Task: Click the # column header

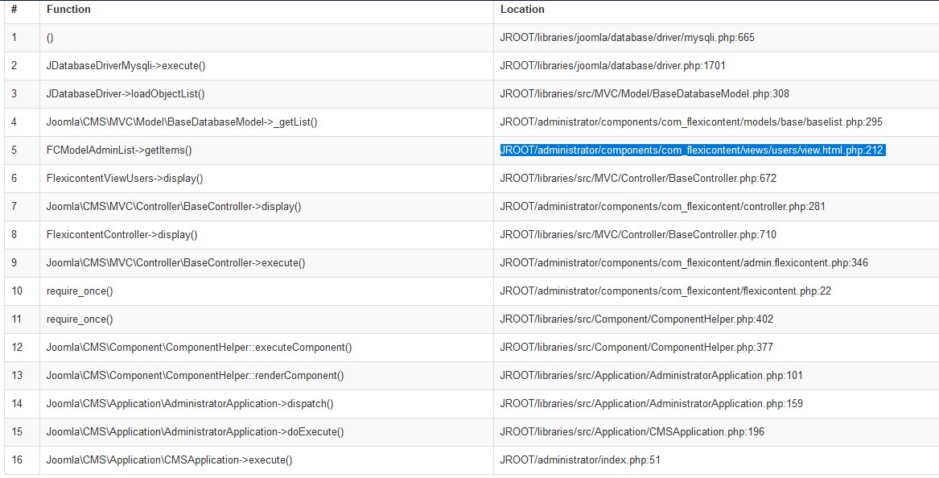Action: 14,10
